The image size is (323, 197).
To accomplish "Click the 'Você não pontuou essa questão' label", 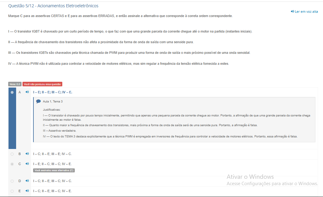I will pyautogui.click(x=42, y=84).
